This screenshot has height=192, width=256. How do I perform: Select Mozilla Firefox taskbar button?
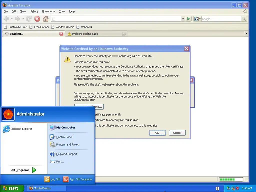pyautogui.click(x=46, y=188)
